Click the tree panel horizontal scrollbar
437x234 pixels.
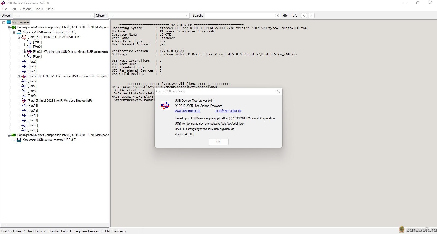(36, 225)
